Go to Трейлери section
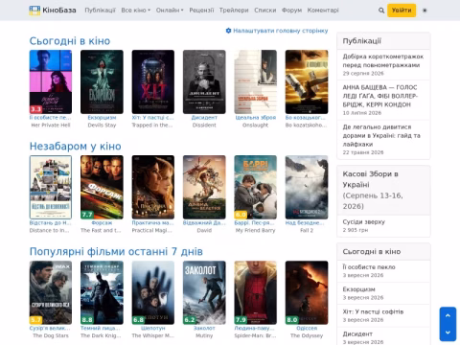460x345 pixels. (x=234, y=11)
